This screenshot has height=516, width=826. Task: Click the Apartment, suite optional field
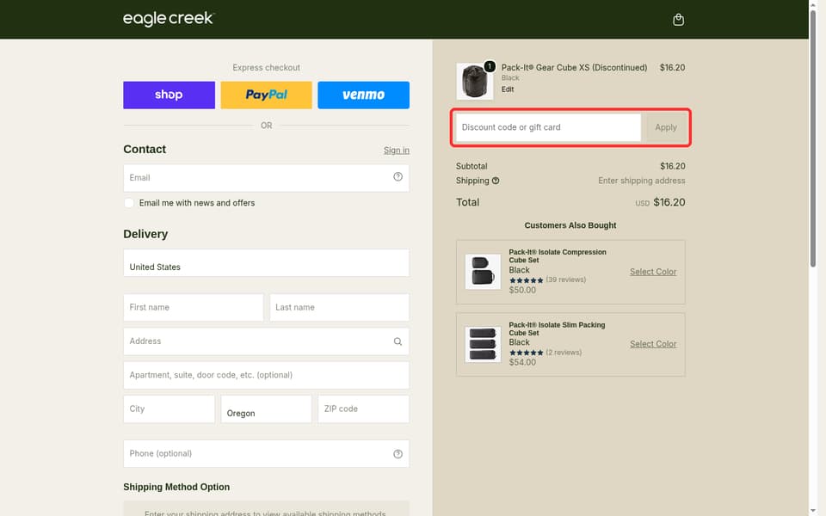[x=266, y=376]
